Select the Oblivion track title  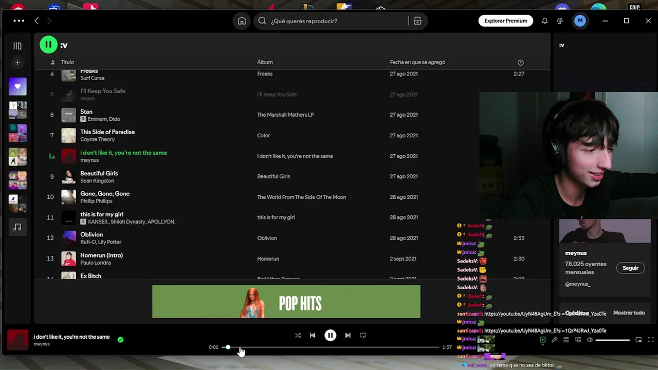(x=92, y=234)
